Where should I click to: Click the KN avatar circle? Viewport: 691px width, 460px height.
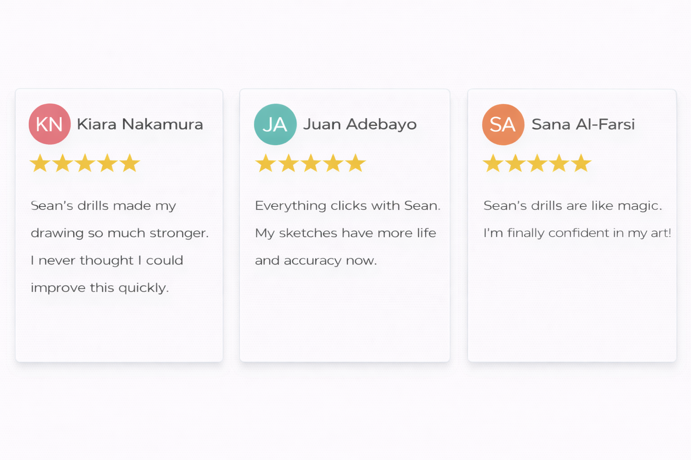click(x=49, y=124)
